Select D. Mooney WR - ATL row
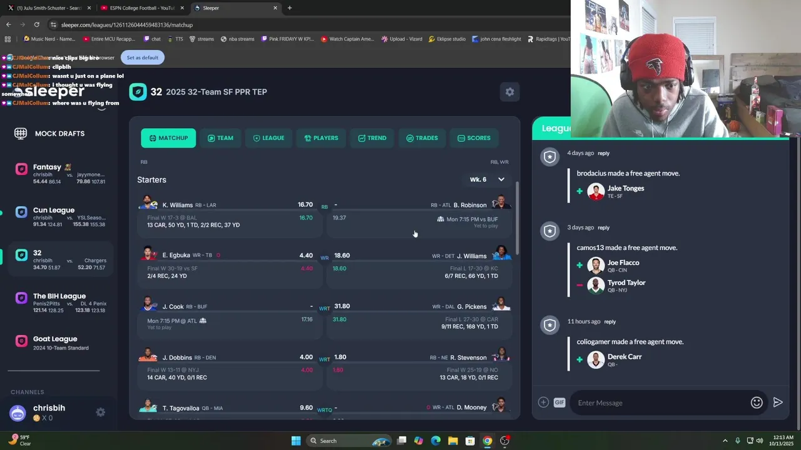Screen dimensions: 801x450 [x=419, y=409]
